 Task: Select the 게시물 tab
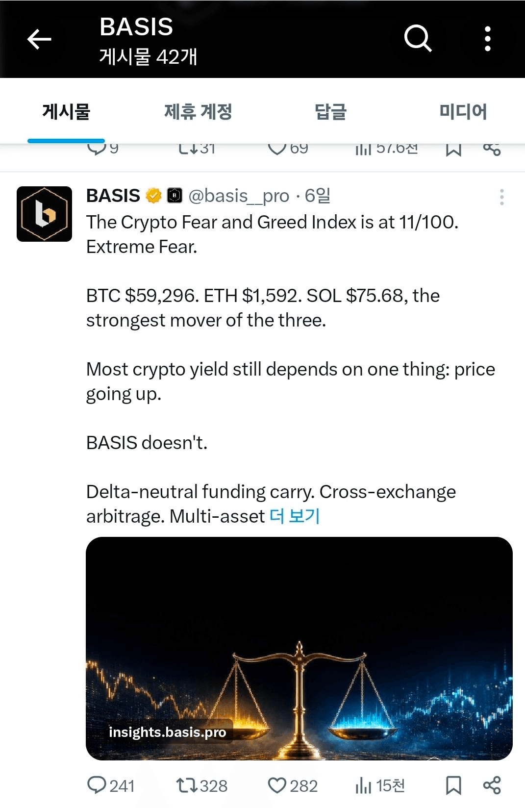pos(66,112)
